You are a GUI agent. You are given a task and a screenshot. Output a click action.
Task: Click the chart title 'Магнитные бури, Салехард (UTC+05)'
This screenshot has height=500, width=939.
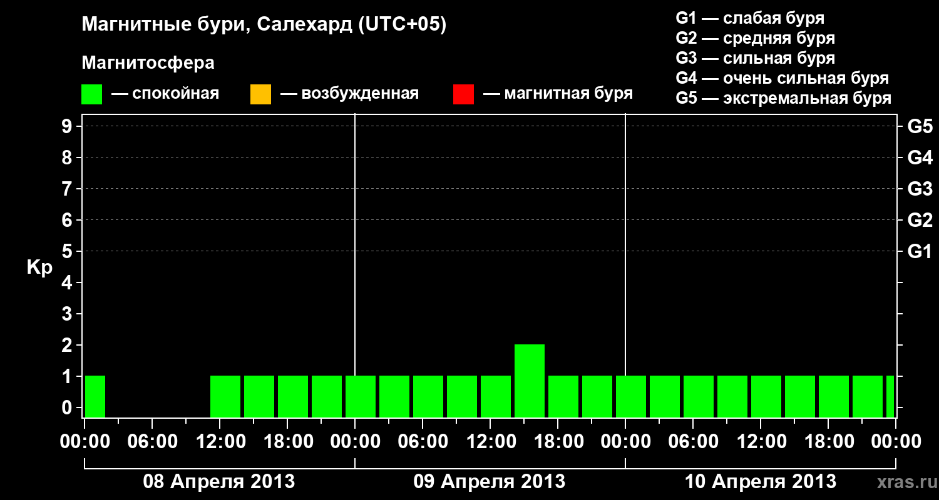click(x=264, y=25)
